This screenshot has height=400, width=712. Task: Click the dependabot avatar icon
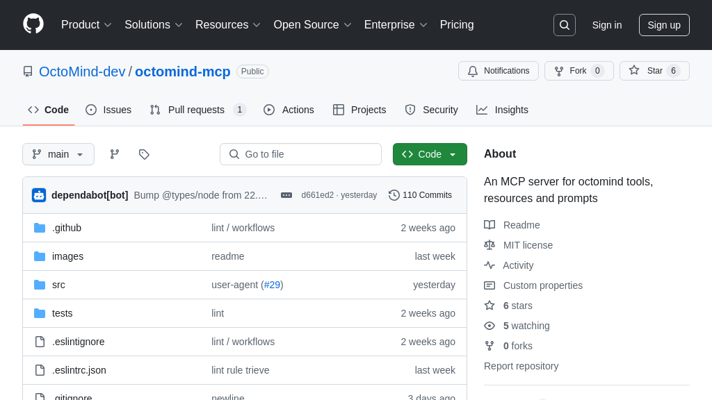coord(39,195)
